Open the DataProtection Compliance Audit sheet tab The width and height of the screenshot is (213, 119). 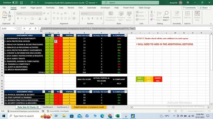pyautogui.click(x=89, y=107)
